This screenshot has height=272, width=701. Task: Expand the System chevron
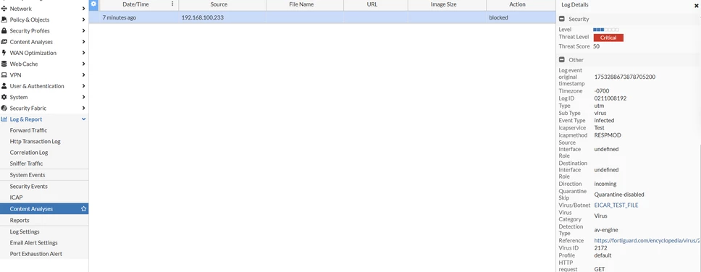pos(83,97)
